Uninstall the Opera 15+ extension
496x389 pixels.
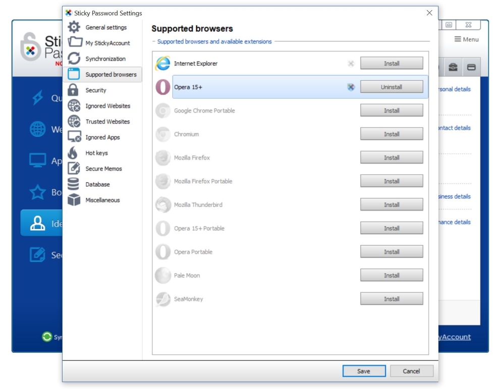click(391, 87)
